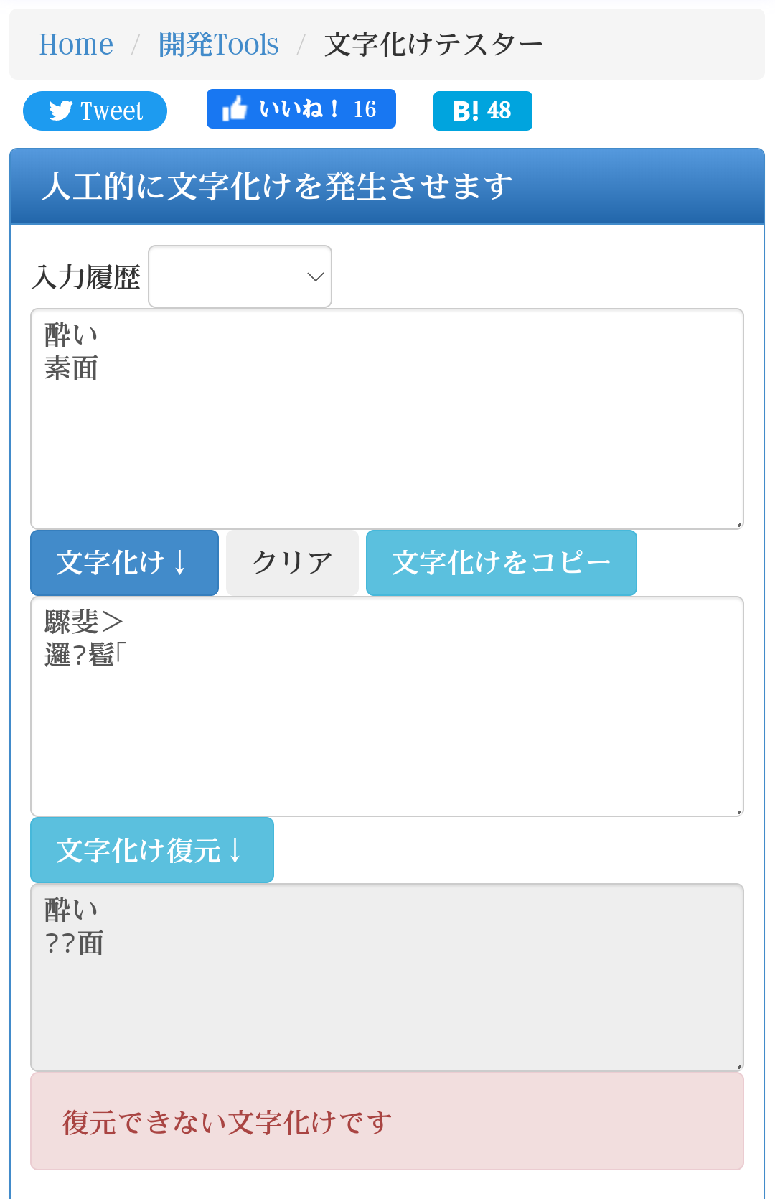The height and width of the screenshot is (1199, 775).
Task: Go to the Home breadcrumb link
Action: pos(76,45)
